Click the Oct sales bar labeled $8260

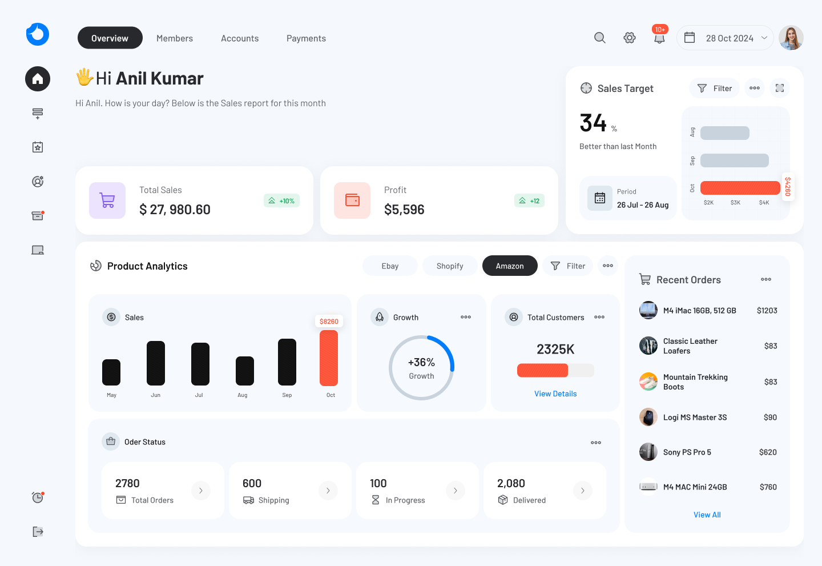click(329, 358)
